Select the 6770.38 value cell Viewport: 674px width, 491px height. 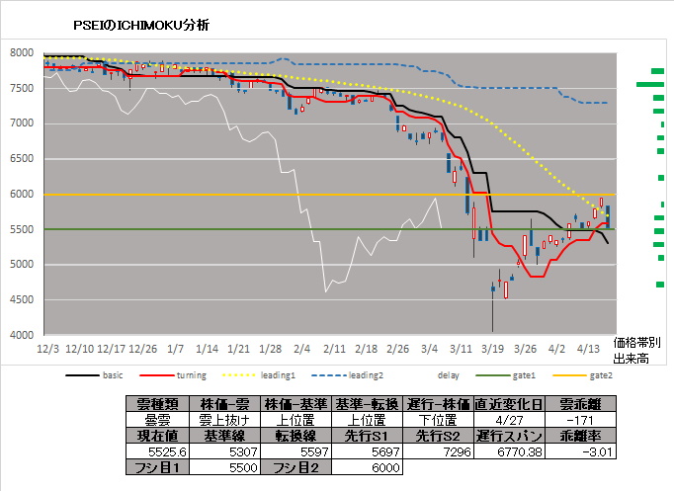click(509, 451)
